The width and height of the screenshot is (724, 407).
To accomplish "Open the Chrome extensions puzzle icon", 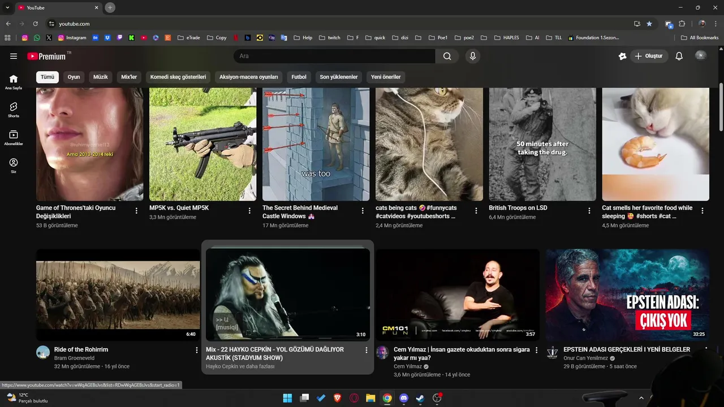I will coord(682,24).
